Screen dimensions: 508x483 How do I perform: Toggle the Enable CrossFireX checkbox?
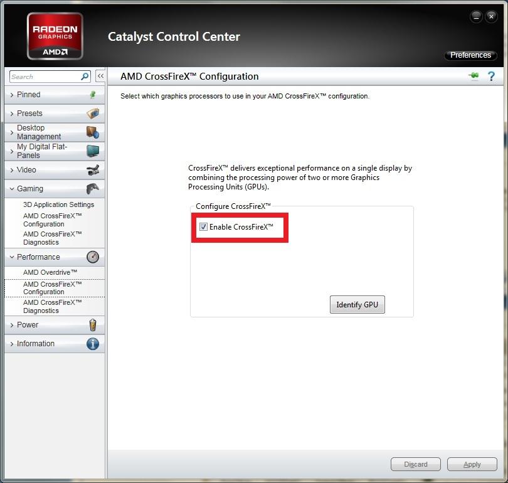pos(203,227)
